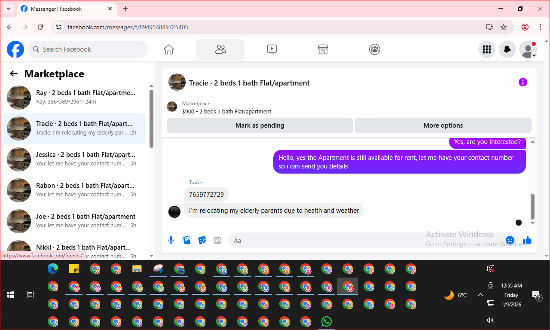Viewport: 550px width, 330px height.
Task: Open the Chrome three-dot menu
Action: [541, 27]
